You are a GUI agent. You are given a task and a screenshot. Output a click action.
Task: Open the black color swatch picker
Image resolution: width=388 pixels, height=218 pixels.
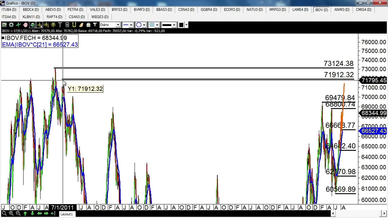click(x=181, y=25)
